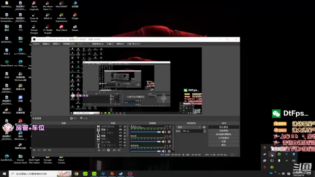Open Dread Hunger desktop shortcut
315x177 pixels.
34,29
